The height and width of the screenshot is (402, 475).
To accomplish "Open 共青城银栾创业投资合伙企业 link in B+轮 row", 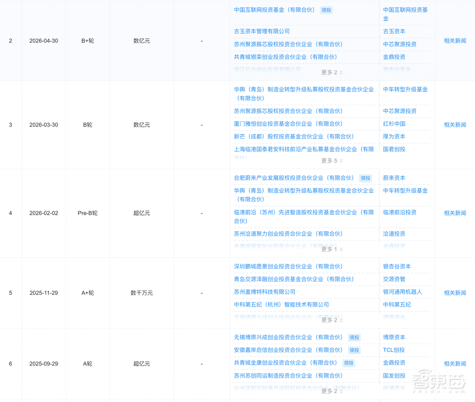I will pos(285,57).
